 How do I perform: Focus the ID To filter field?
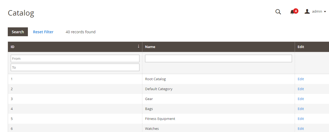[x=75, y=67]
